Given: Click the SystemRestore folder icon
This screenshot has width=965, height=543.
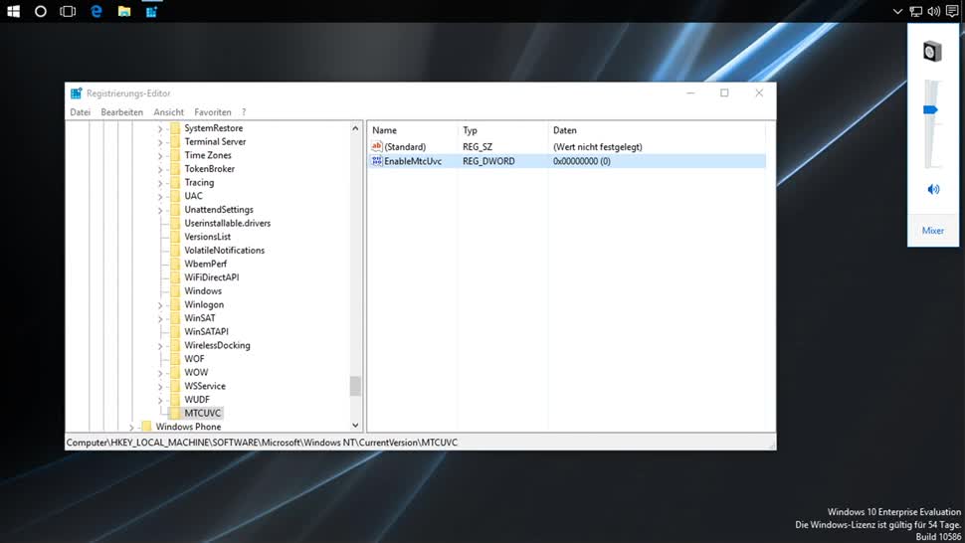Looking at the screenshot, I should coord(175,128).
